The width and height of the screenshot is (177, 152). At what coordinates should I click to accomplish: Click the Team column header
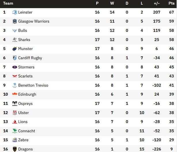8,3
